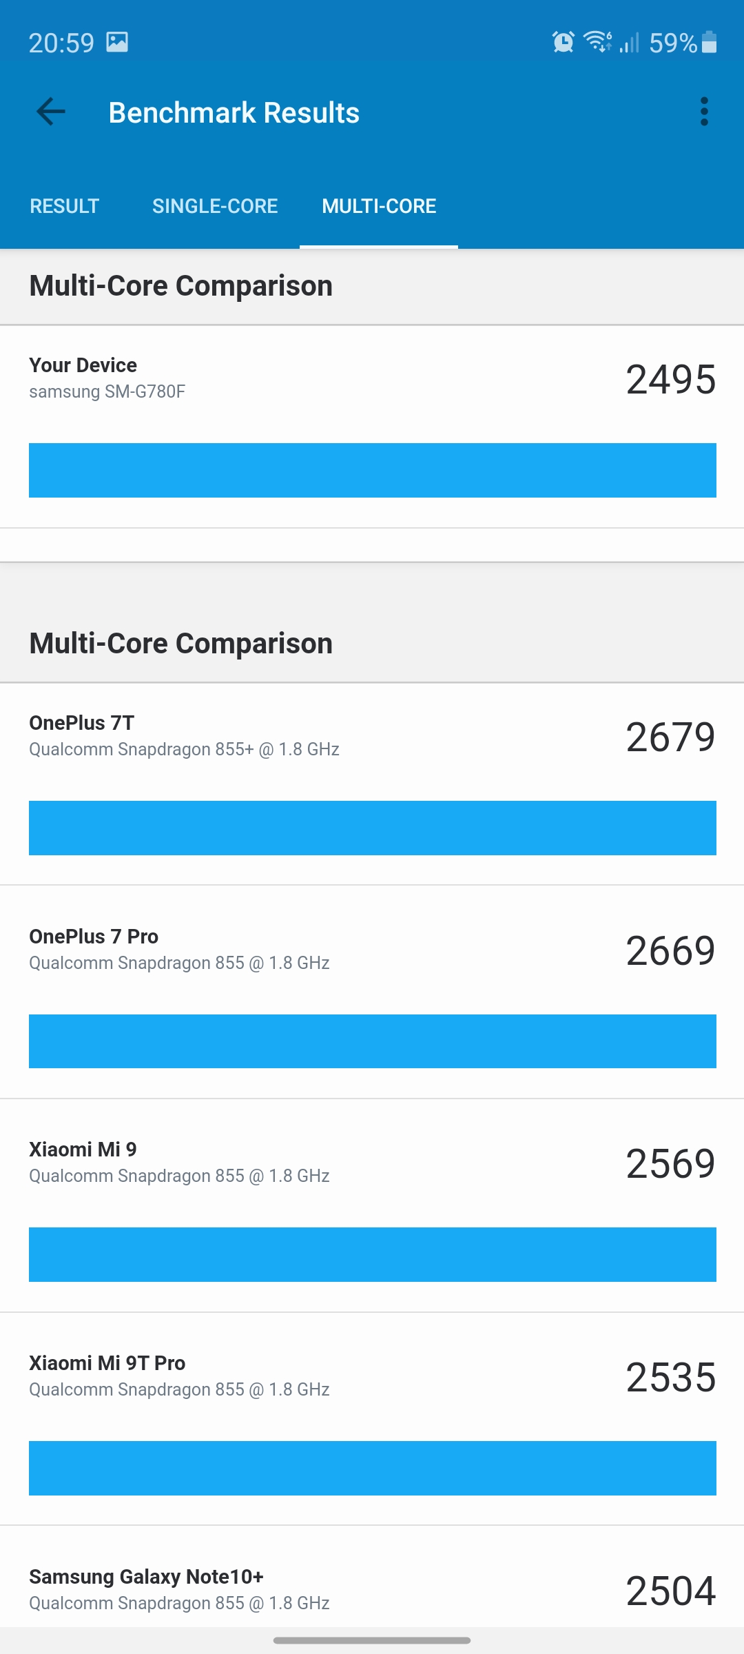Tap the Your Device score bar
744x1654 pixels.
(x=372, y=470)
